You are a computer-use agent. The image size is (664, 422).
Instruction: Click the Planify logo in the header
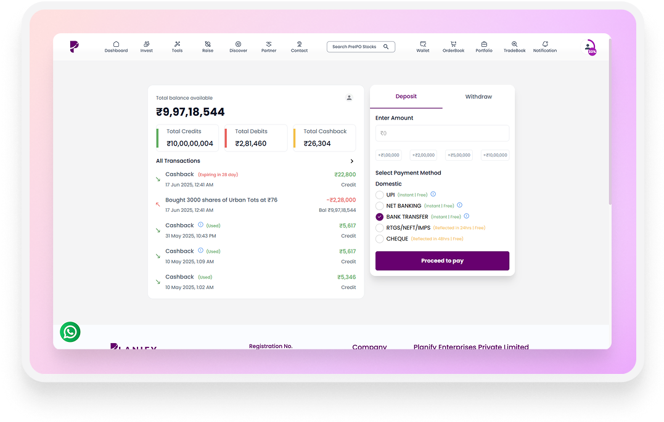74,47
